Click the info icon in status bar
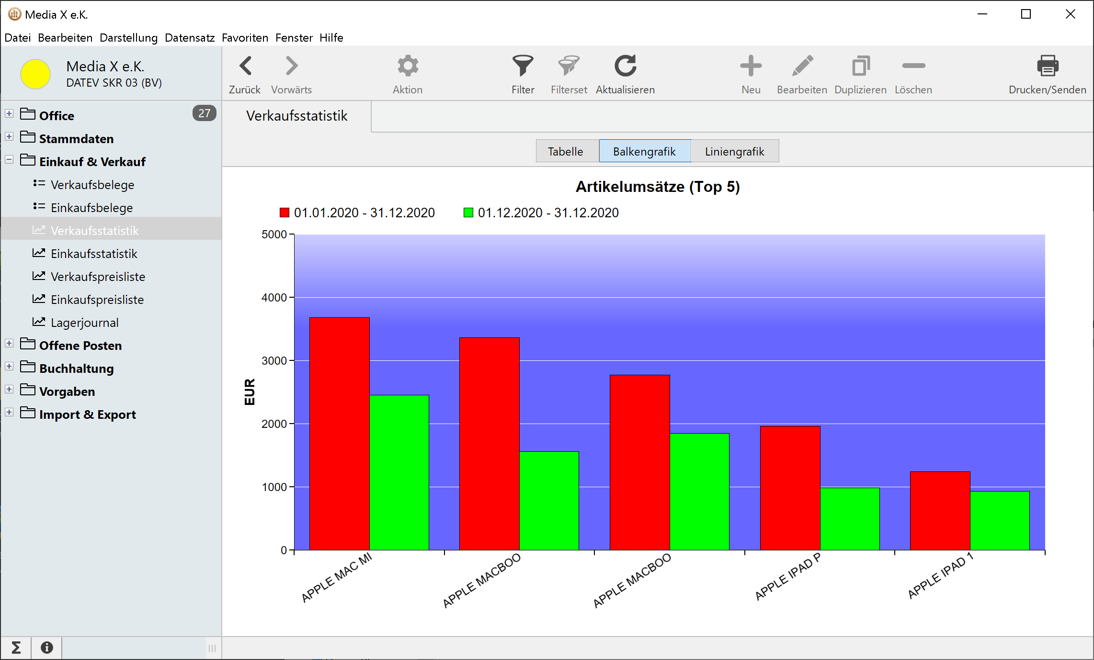 point(46,648)
